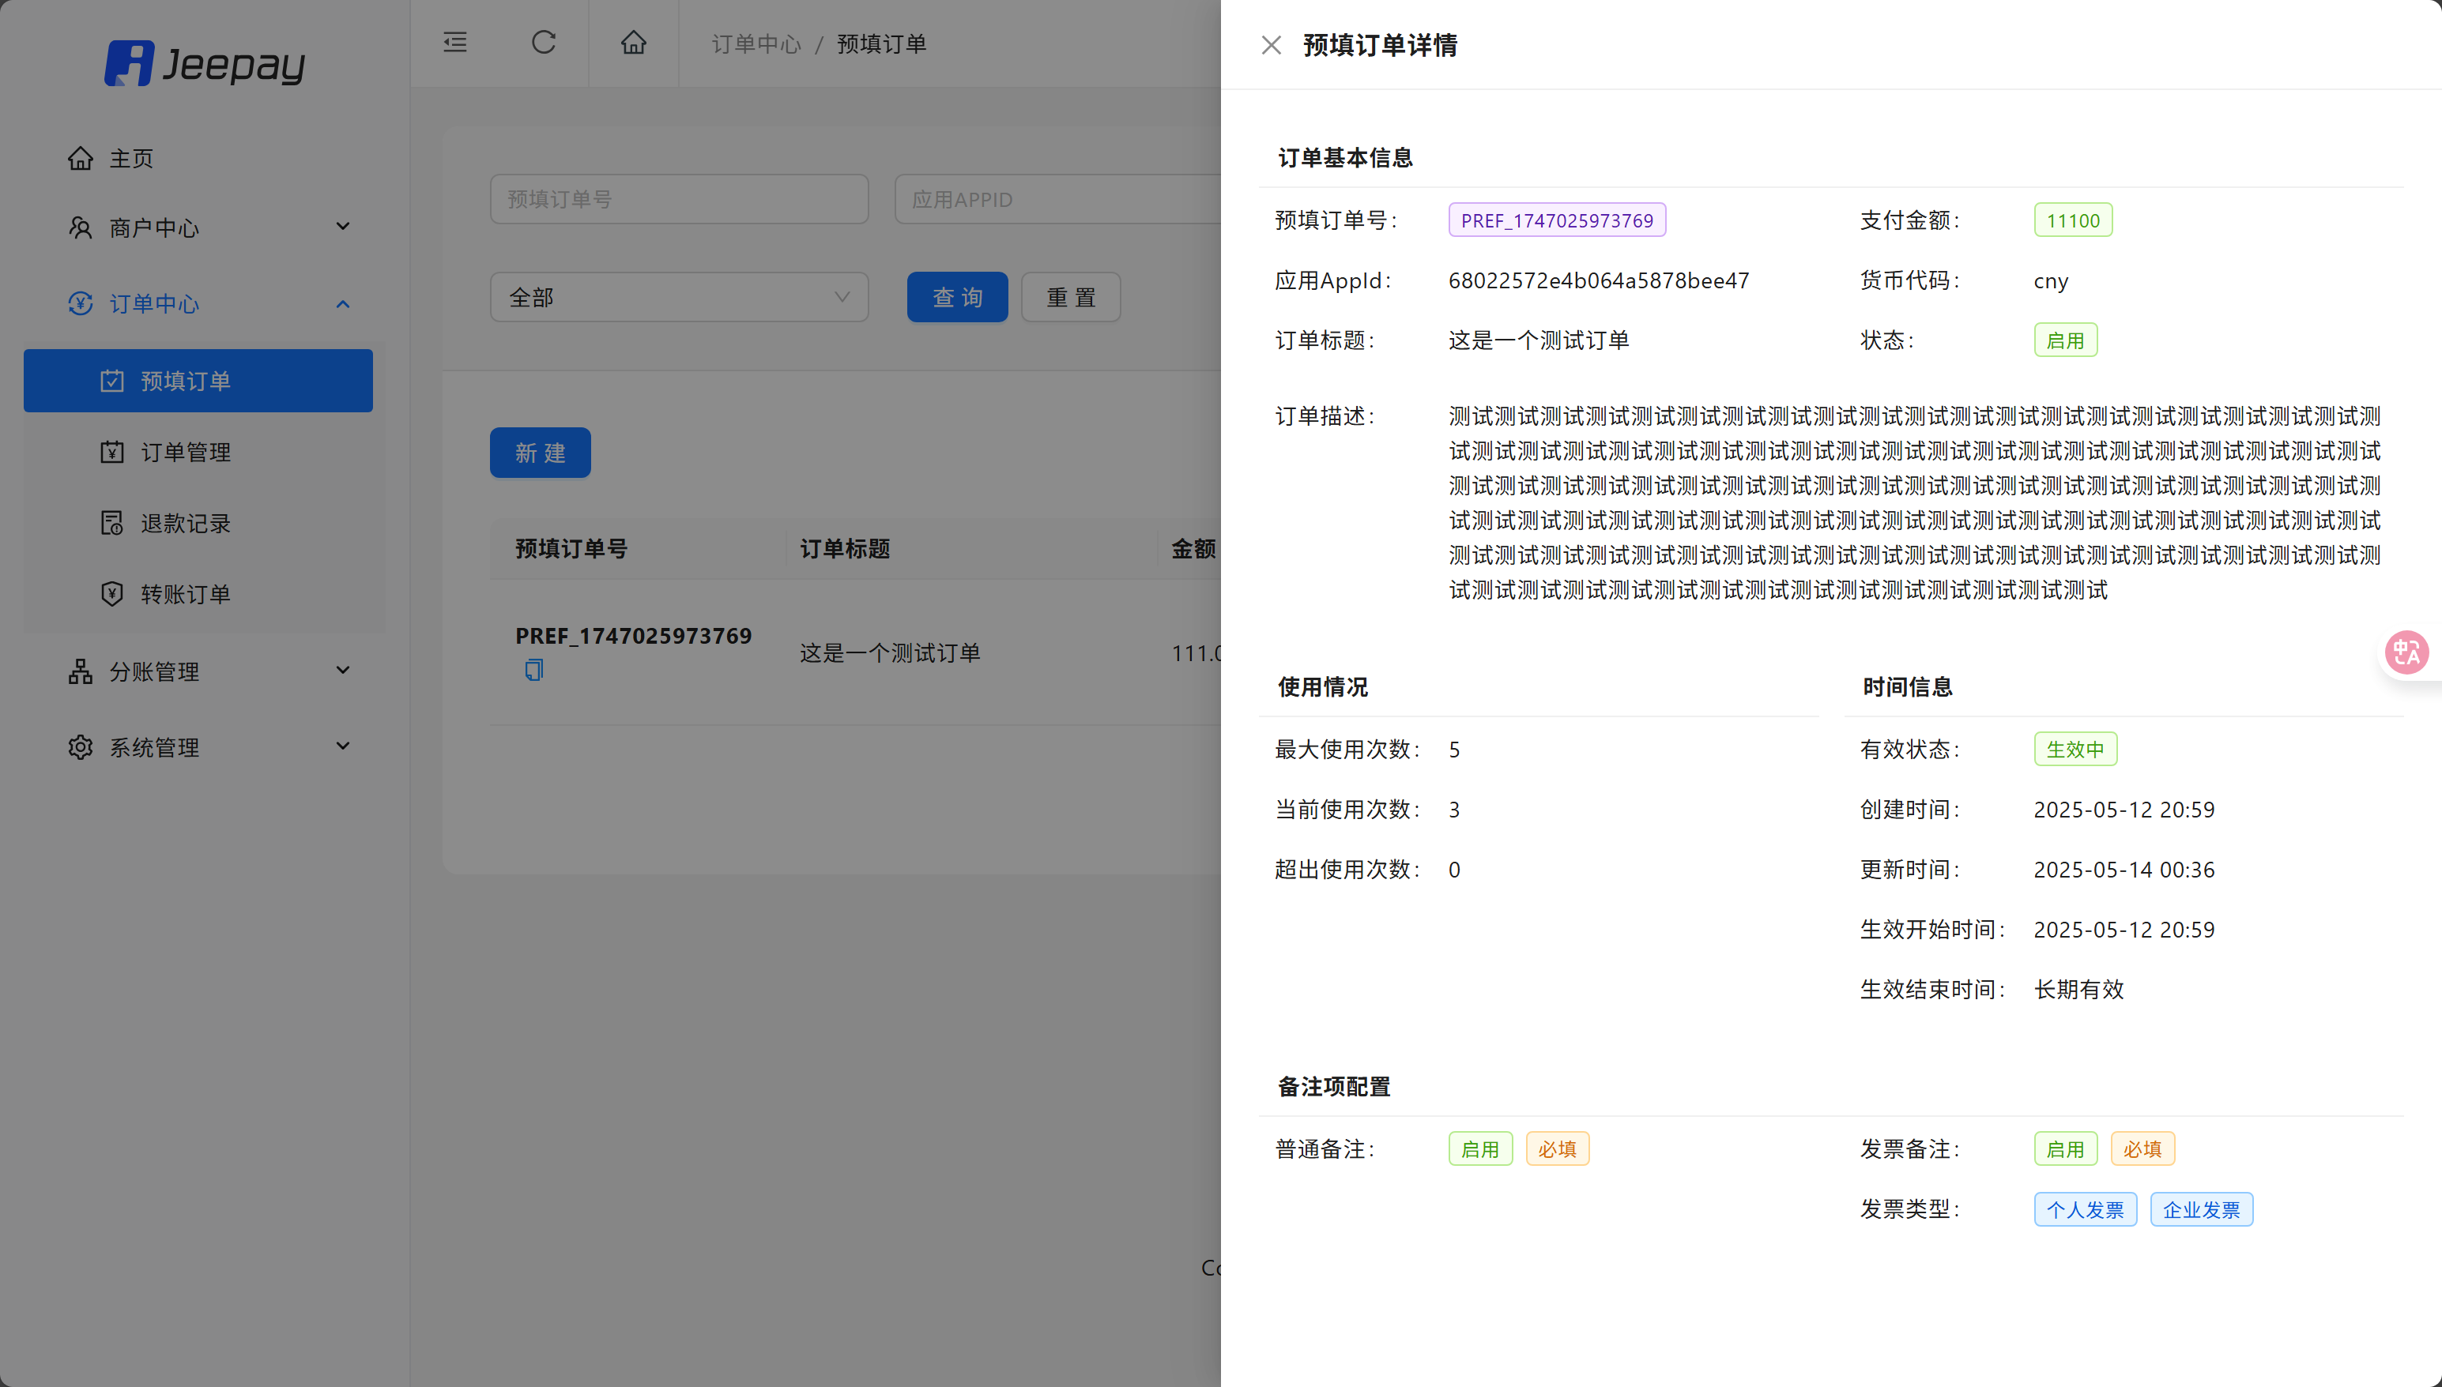Screen dimensions: 2442x1387
Task: Click the 预填订单号 search input
Action: point(679,199)
